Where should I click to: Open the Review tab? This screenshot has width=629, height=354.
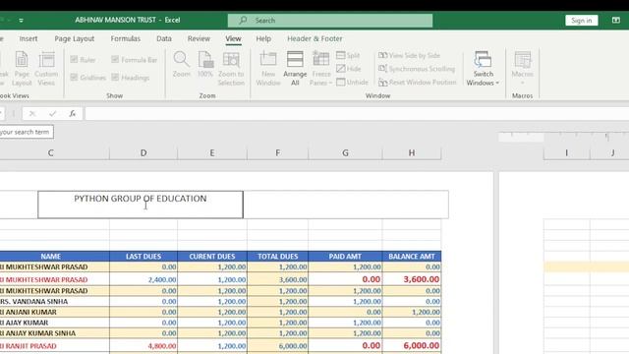pyautogui.click(x=199, y=38)
